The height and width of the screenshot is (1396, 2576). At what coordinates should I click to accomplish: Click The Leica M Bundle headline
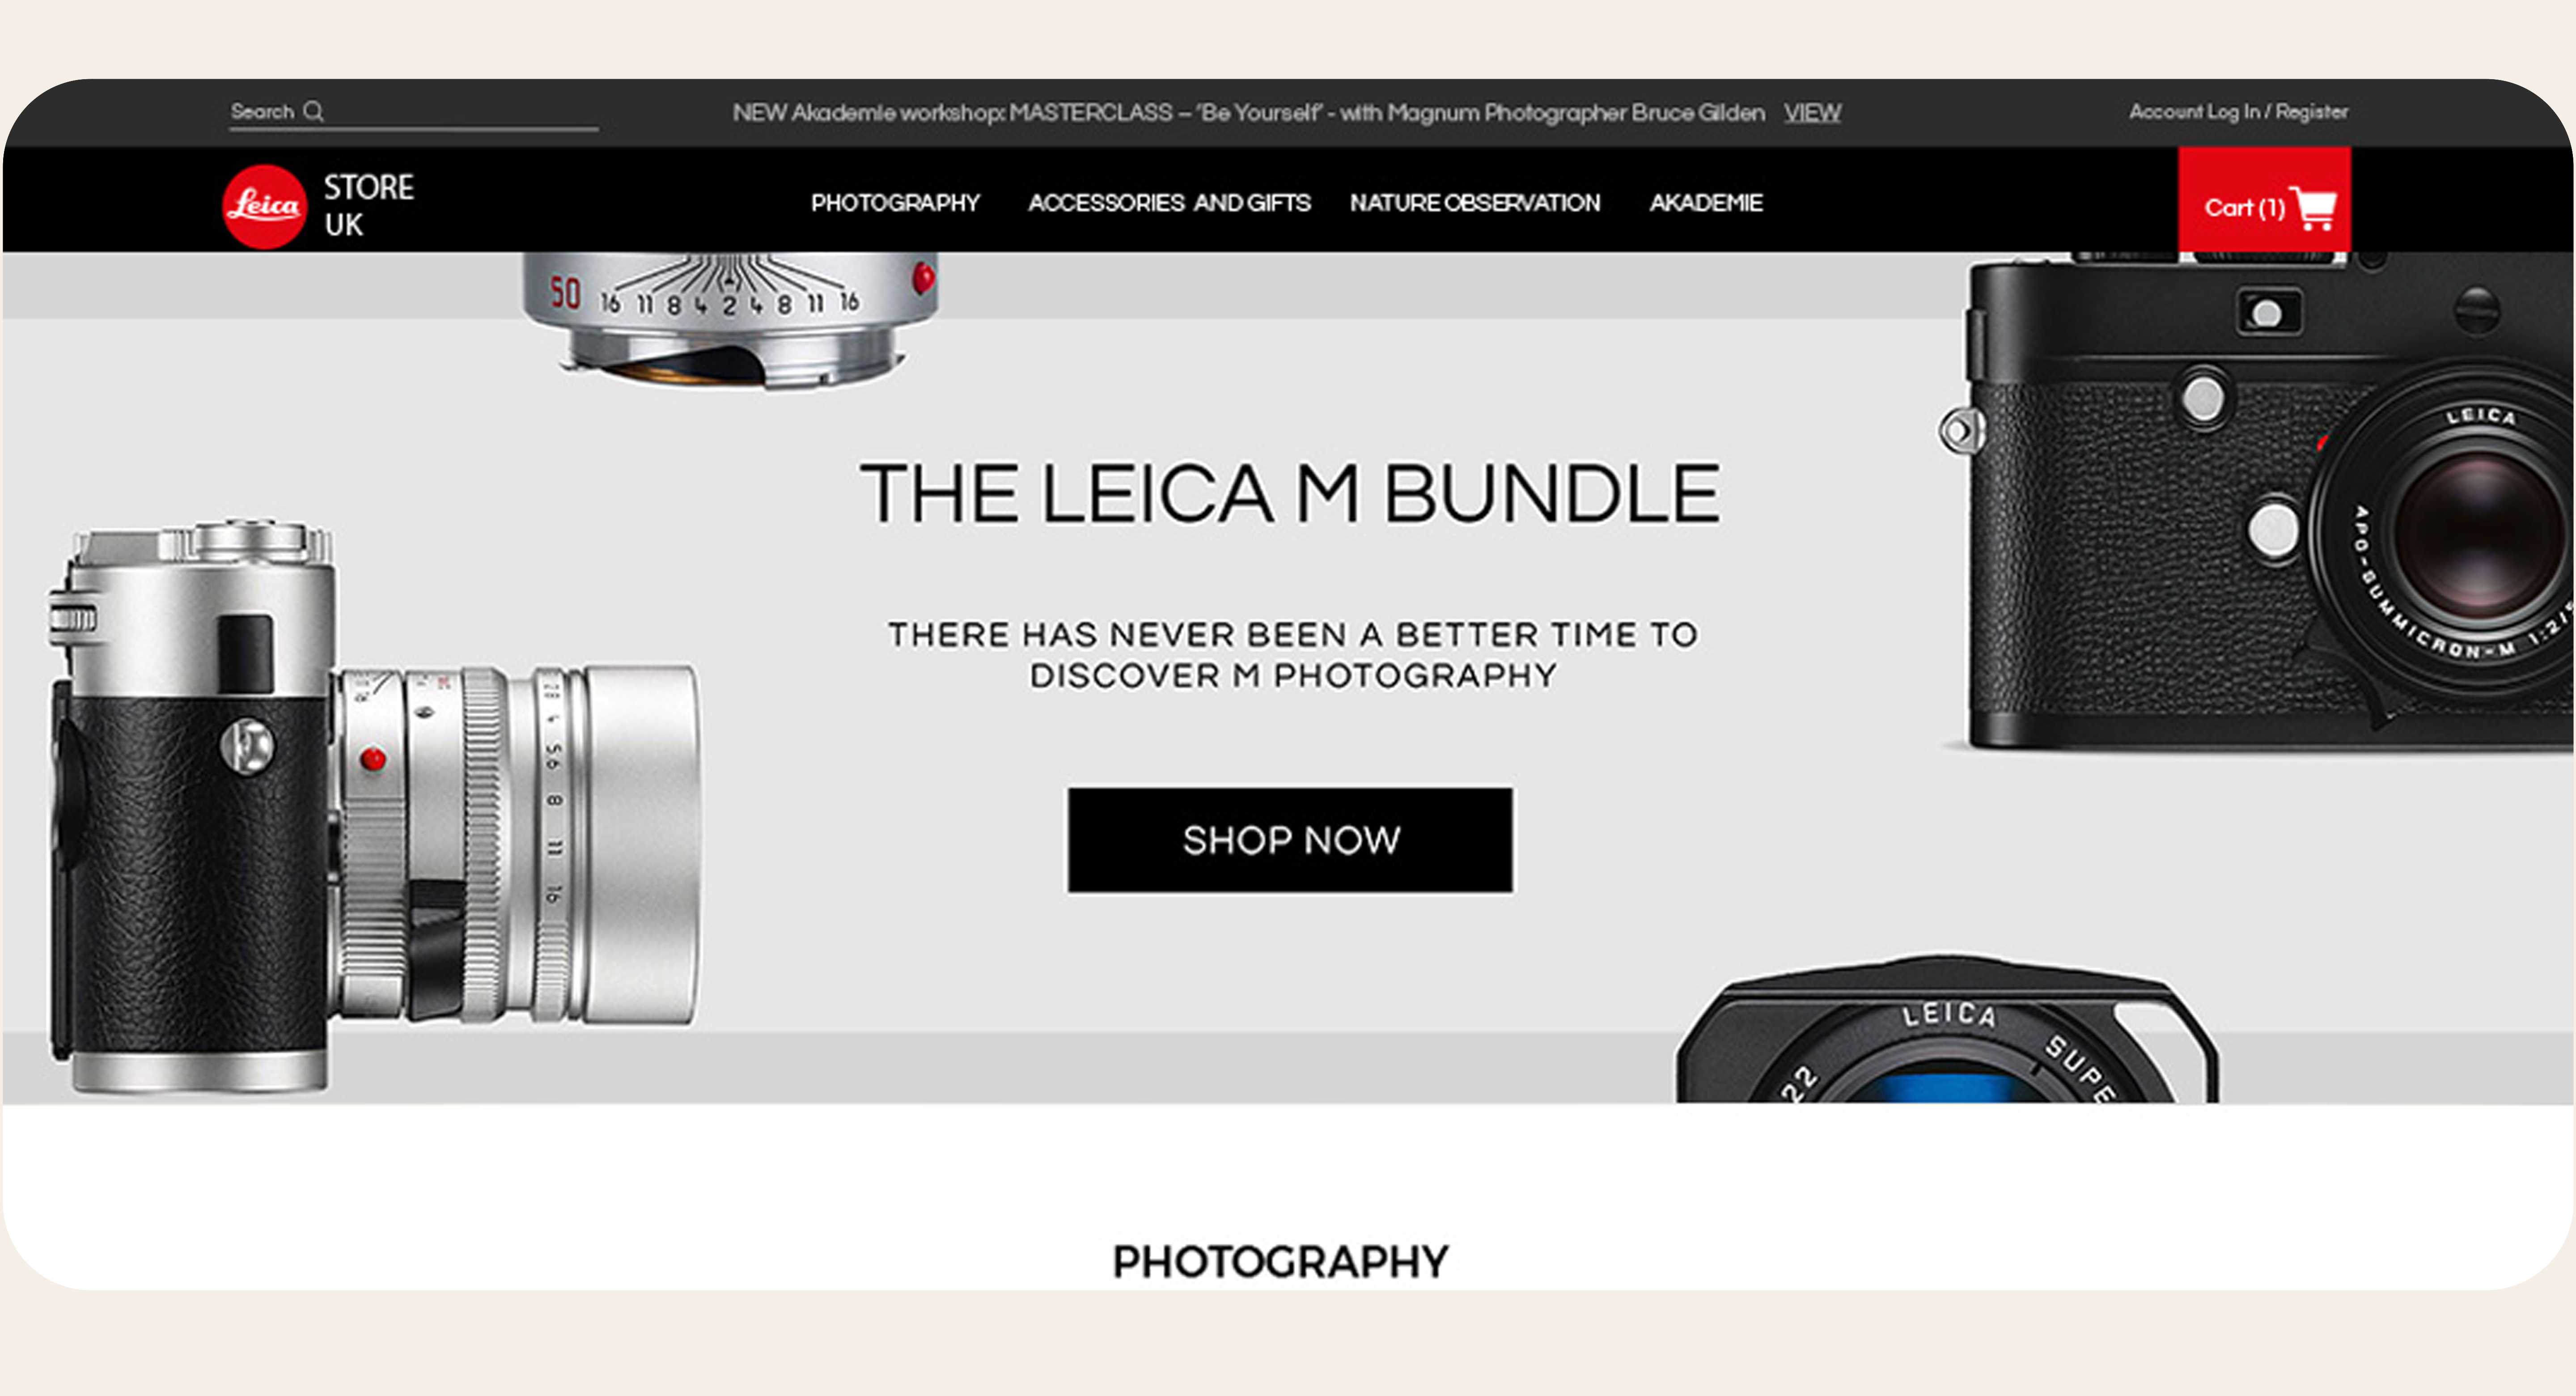(x=1290, y=493)
